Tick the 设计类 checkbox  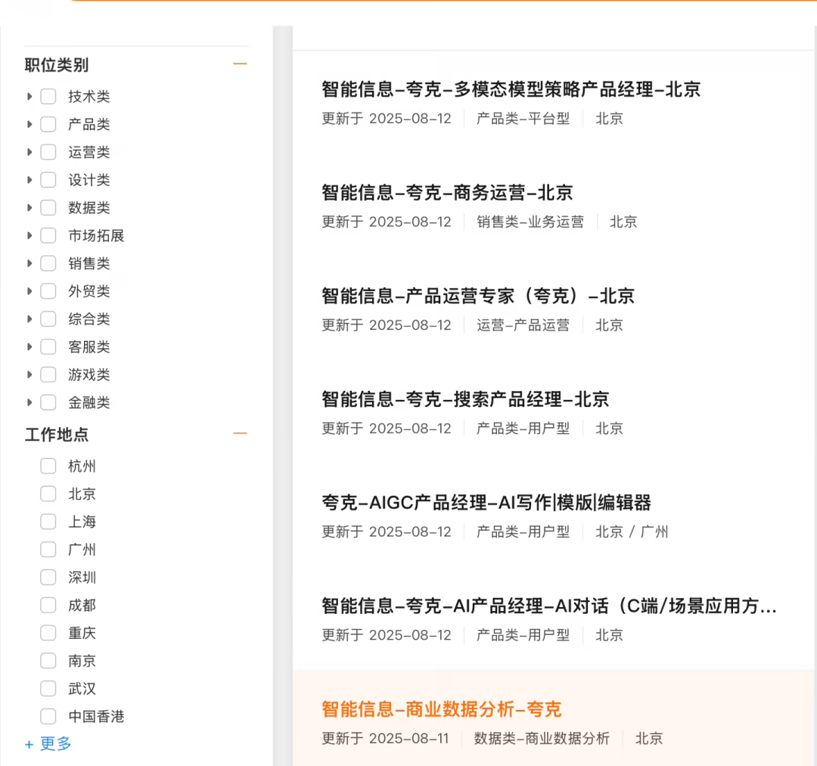tap(48, 180)
